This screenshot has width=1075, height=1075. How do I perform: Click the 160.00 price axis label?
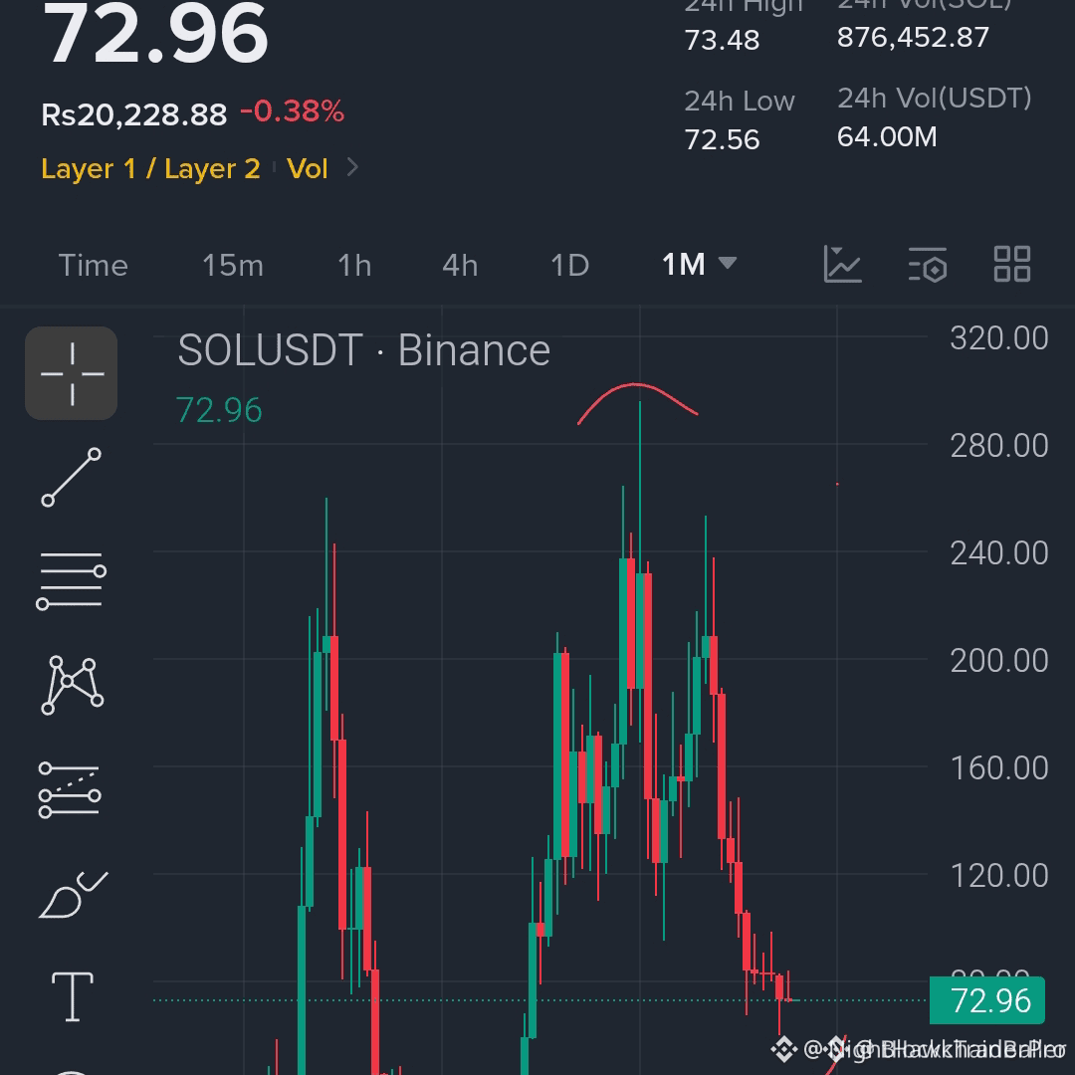(999, 767)
